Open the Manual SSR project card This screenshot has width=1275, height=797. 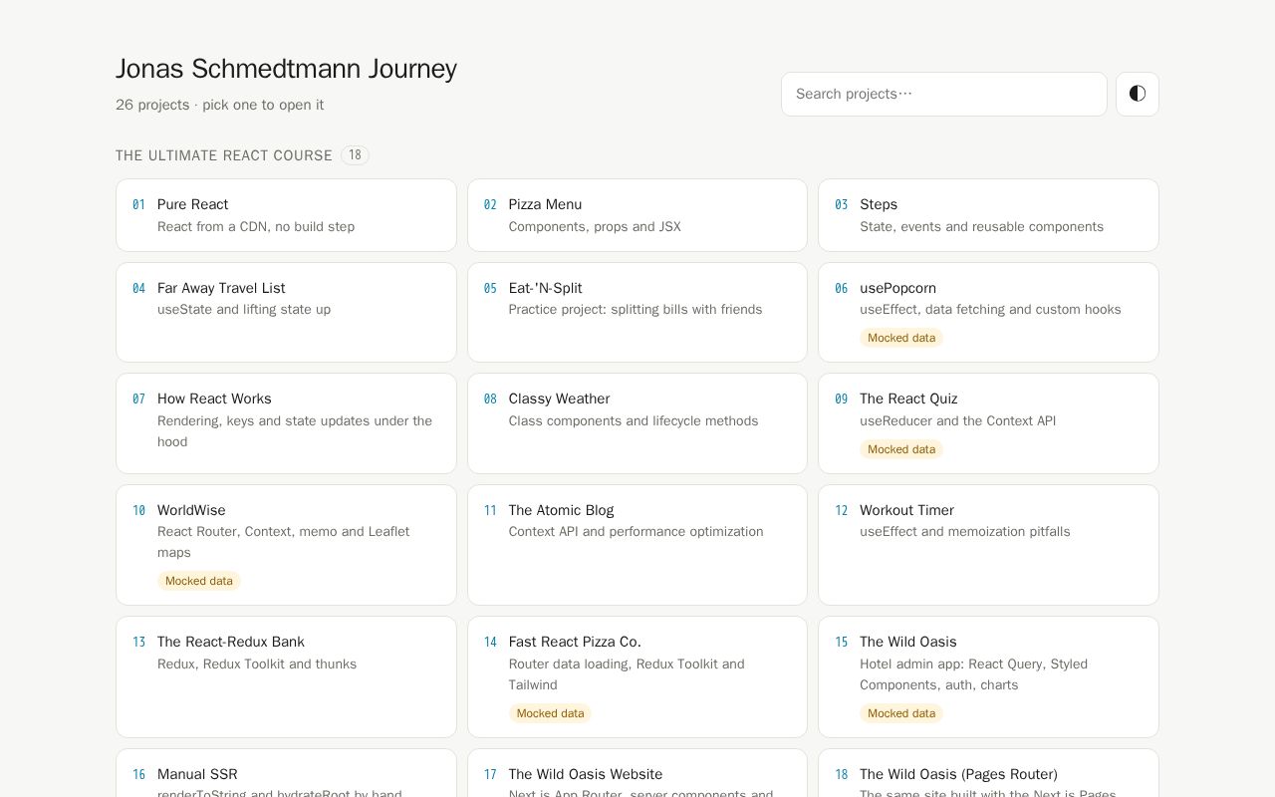point(286,773)
